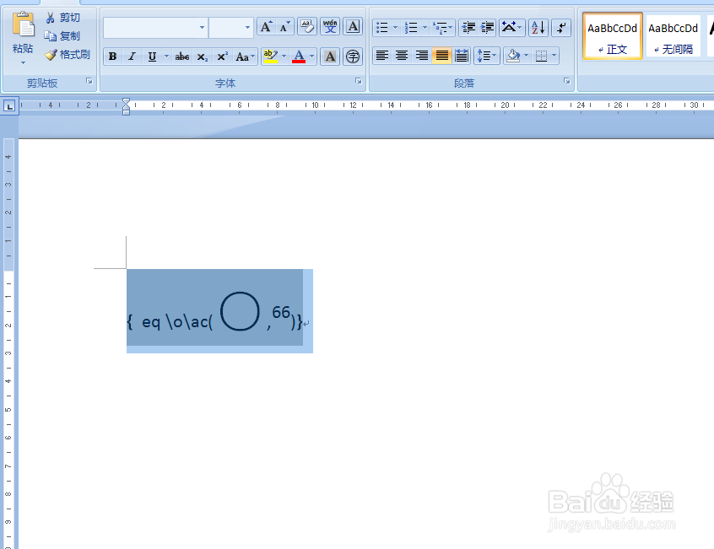
Task: Click the Paste (粘贴) clipboard icon
Action: [x=23, y=24]
